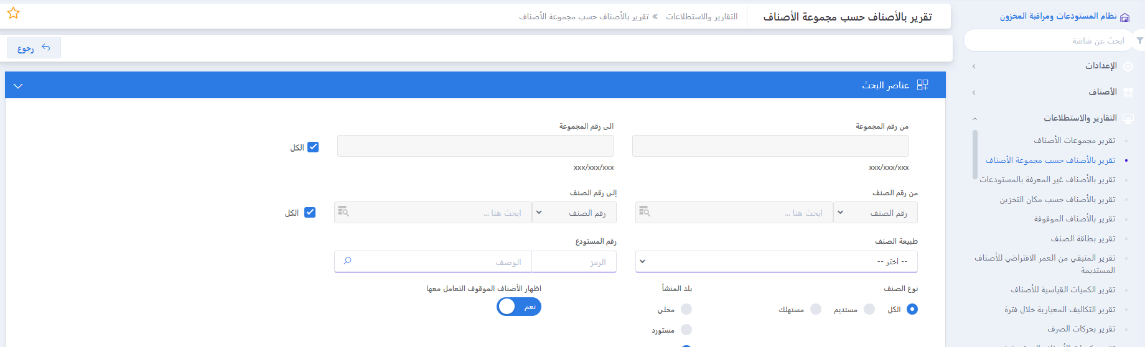Click ابحث هنا field under إلى رقم الصنف

tap(433, 213)
